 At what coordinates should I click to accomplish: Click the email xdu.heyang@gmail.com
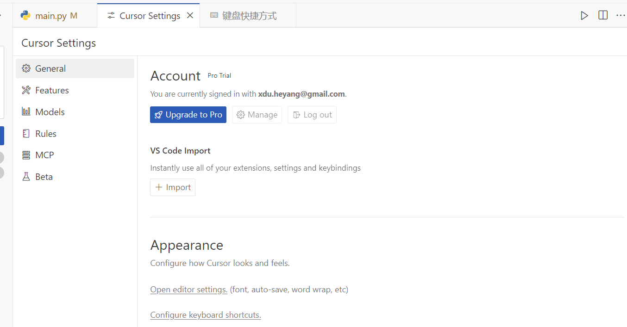point(301,94)
